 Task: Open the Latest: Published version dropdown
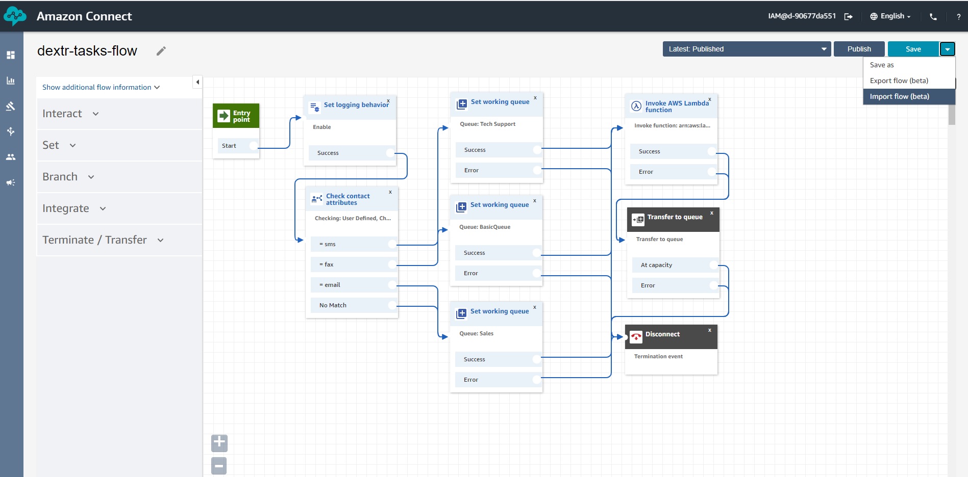pos(747,49)
